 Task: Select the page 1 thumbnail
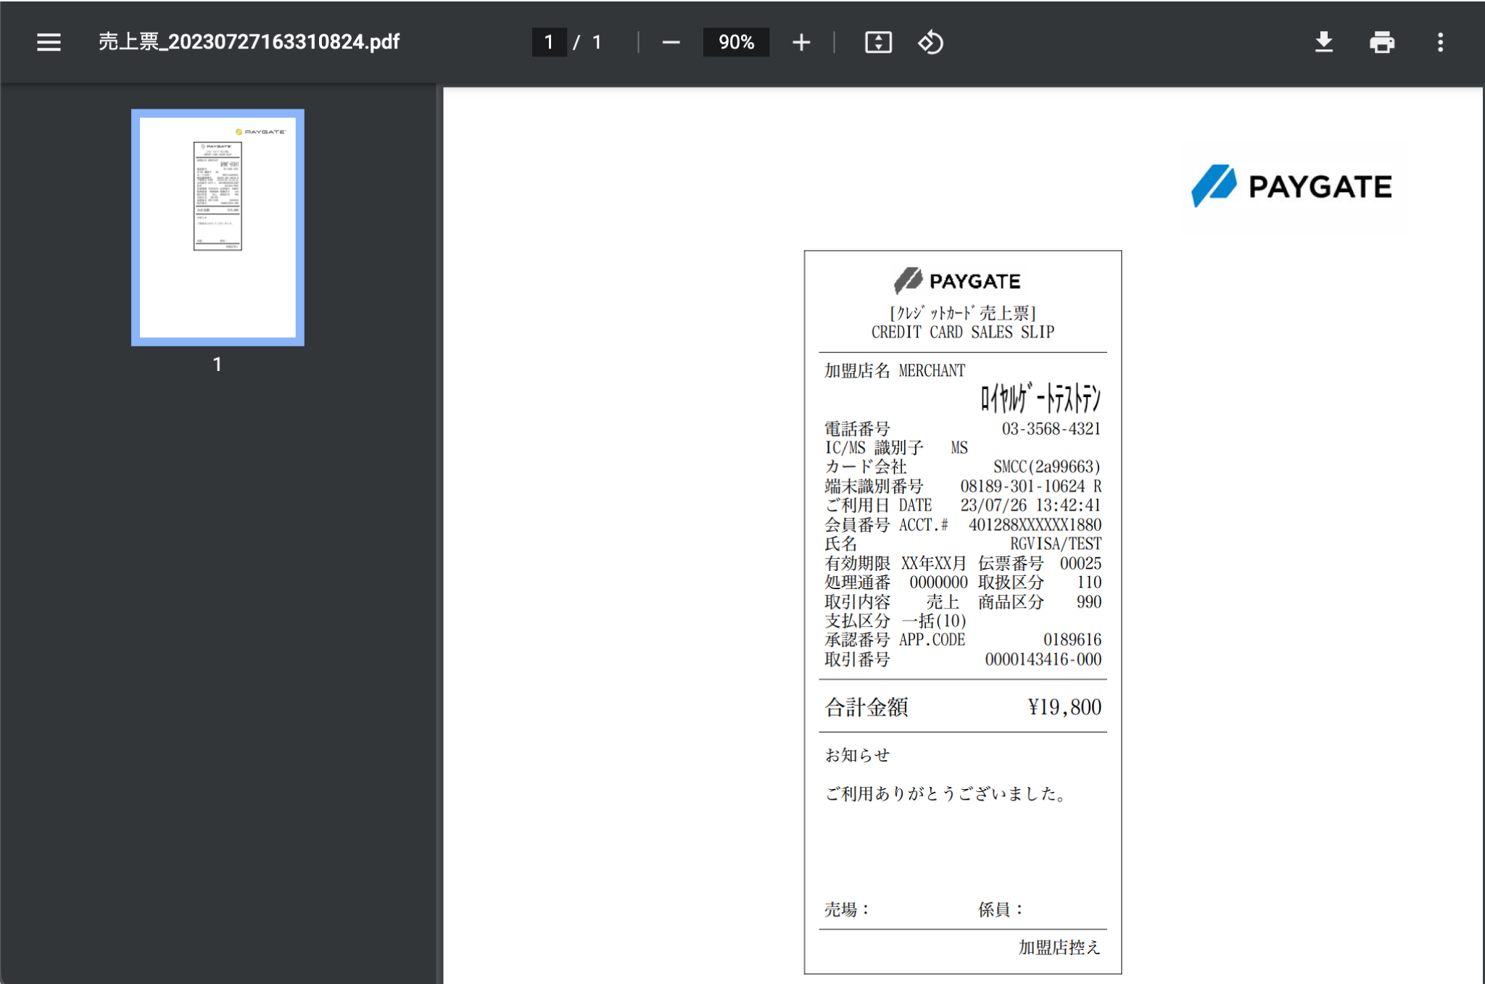(x=218, y=227)
